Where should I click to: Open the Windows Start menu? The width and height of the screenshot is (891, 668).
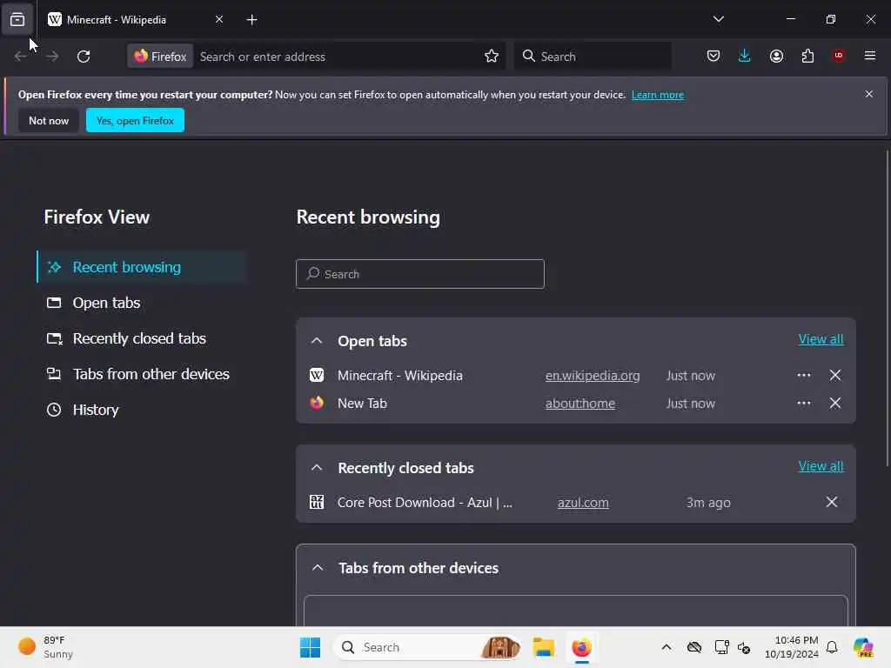pos(311,647)
